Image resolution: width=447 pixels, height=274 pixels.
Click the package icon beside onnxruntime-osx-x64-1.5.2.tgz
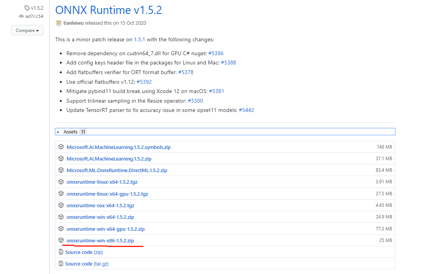(61, 205)
